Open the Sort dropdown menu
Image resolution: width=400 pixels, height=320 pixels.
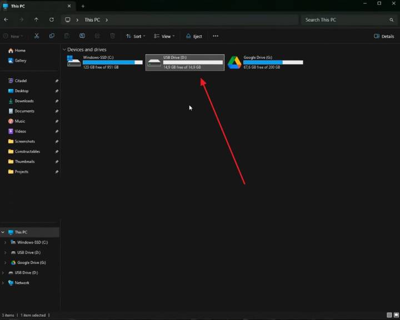[x=136, y=36]
